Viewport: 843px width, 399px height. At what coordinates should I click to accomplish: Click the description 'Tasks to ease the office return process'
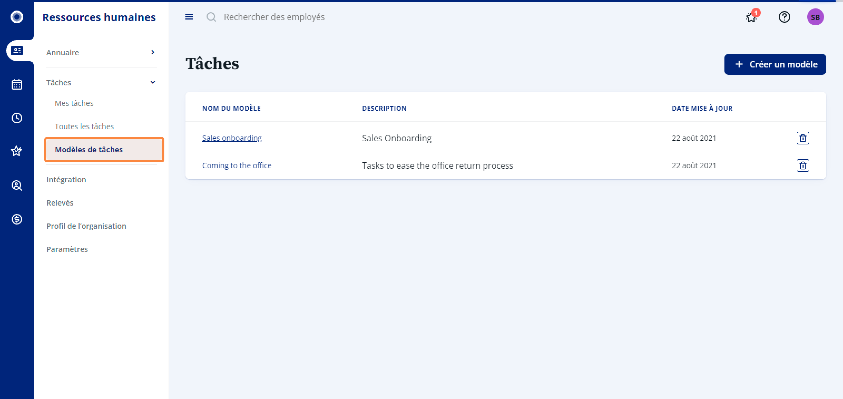pos(437,166)
